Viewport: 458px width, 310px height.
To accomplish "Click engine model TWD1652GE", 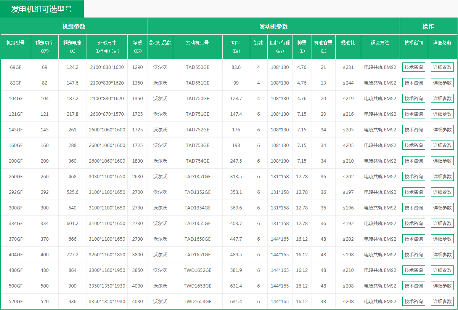I will coord(198,270).
